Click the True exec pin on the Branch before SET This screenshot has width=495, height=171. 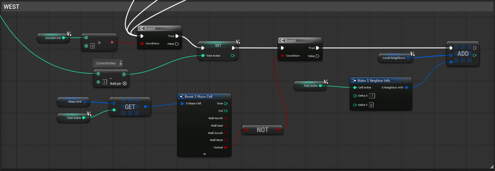177,36
